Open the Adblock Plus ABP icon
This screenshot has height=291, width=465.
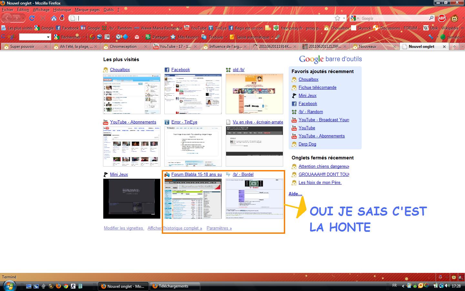442,18
